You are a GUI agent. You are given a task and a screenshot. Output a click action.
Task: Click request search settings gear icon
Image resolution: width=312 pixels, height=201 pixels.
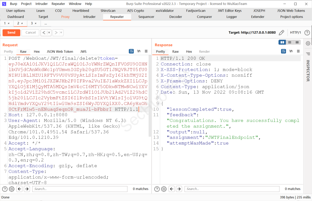pos(12,189)
